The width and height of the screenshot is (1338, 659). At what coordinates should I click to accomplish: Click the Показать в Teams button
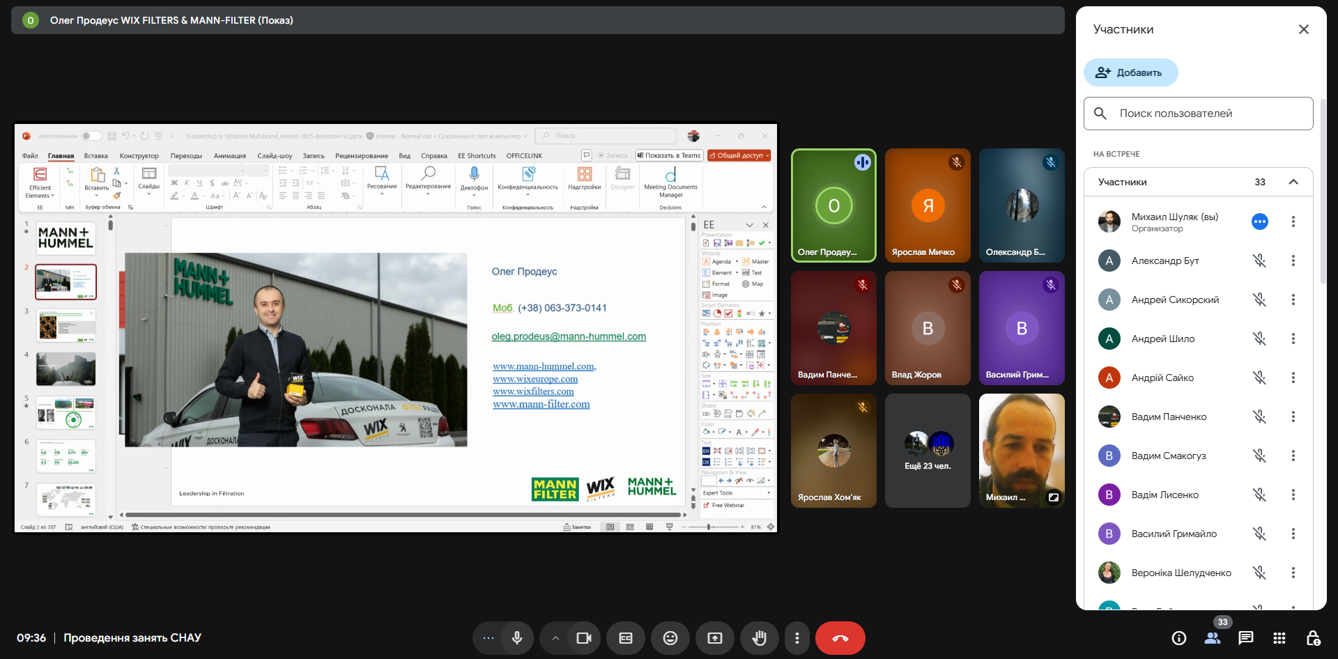[x=669, y=155]
